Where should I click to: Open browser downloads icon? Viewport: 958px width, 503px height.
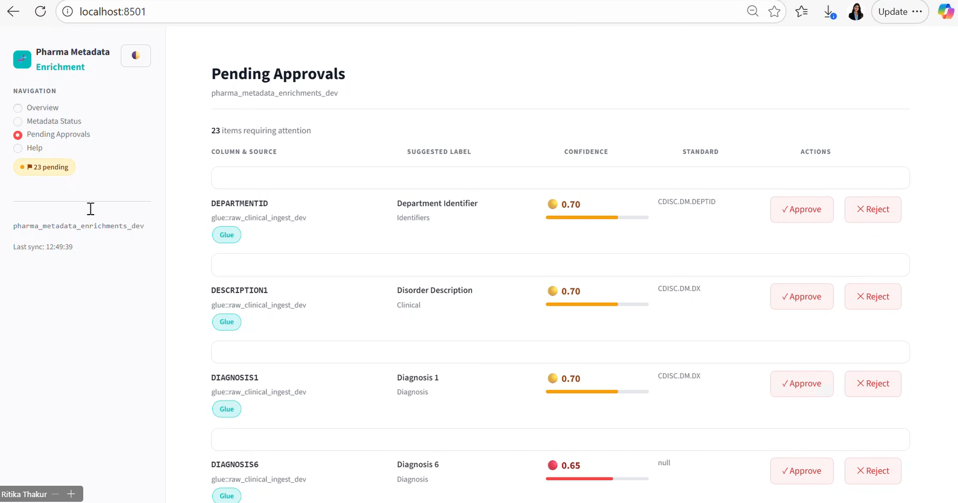(x=830, y=11)
